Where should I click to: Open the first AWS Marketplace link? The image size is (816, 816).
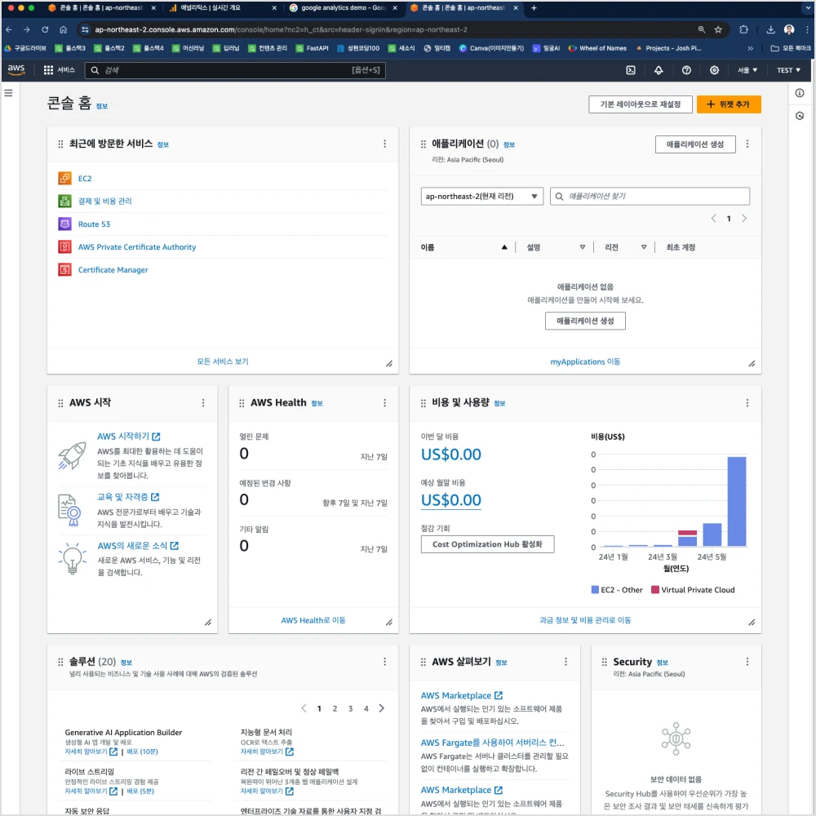point(461,695)
